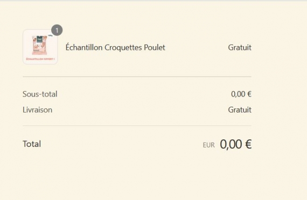Viewport: 307px width, 200px height.
Task: Click the "Livraison" label
Action: click(37, 110)
